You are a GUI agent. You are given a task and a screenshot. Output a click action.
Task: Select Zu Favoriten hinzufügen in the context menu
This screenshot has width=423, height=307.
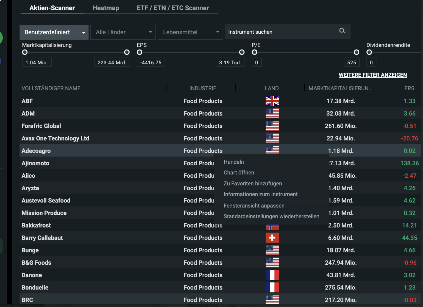(253, 183)
